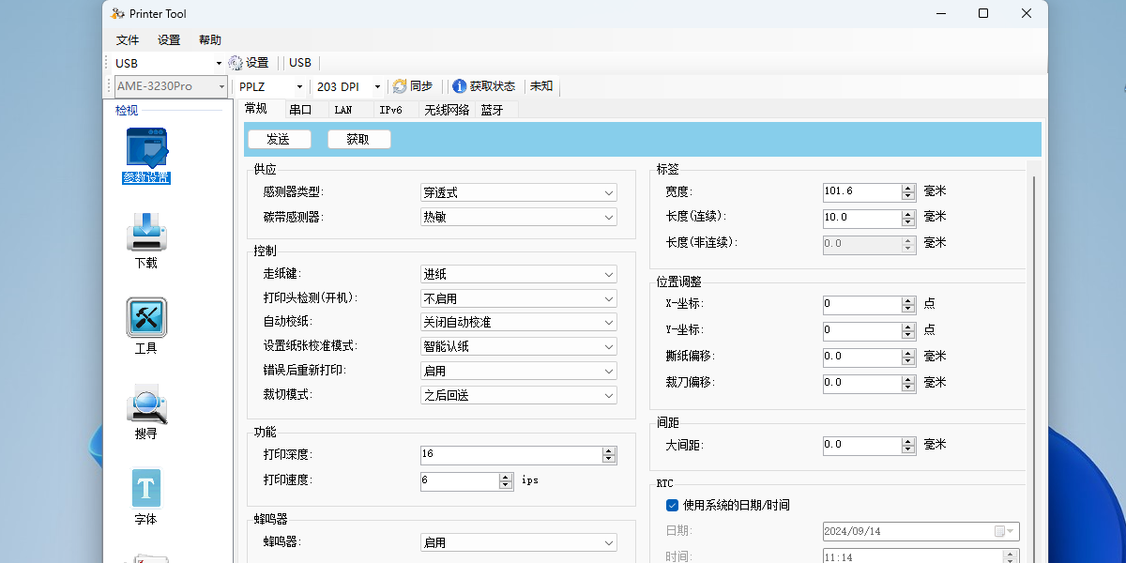Click the 检视 sidebar header
Image resolution: width=1126 pixels, height=563 pixels.
(127, 111)
